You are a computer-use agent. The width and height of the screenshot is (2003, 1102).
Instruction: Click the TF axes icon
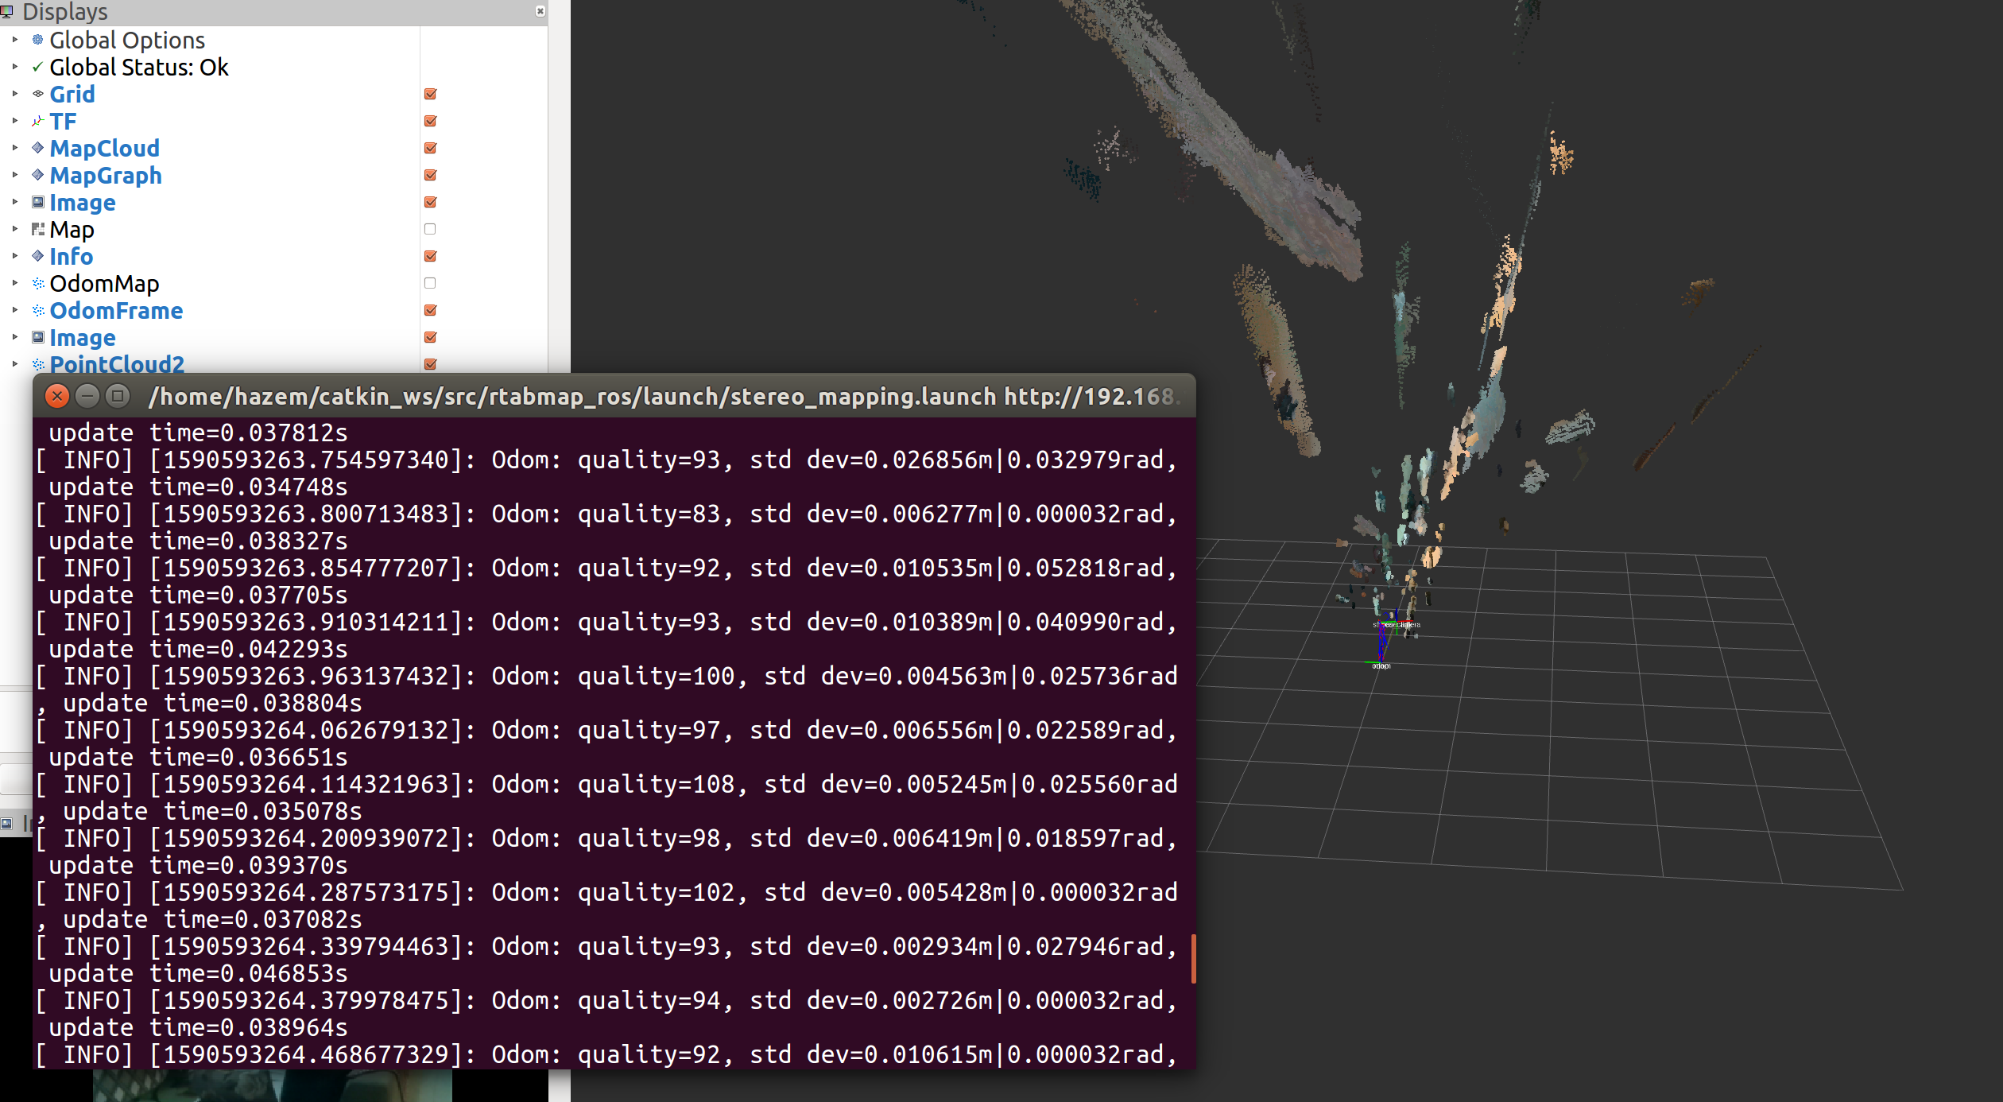point(37,121)
